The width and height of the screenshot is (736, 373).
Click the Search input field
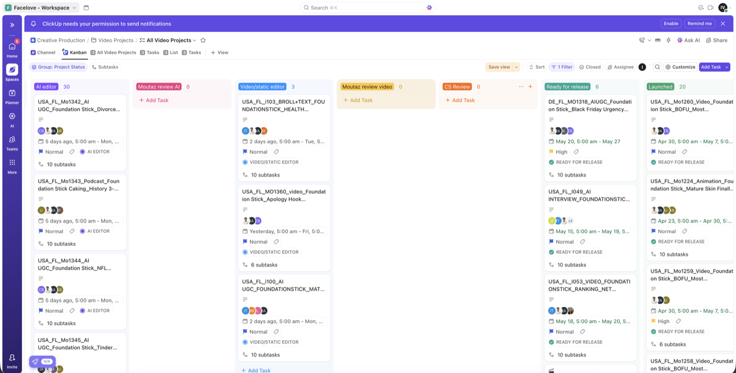tap(367, 8)
